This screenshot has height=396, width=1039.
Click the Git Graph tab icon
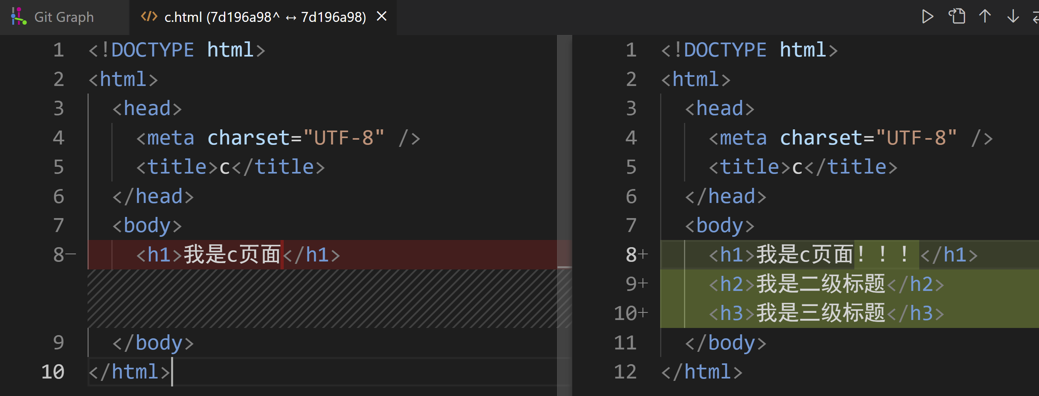[x=19, y=17]
